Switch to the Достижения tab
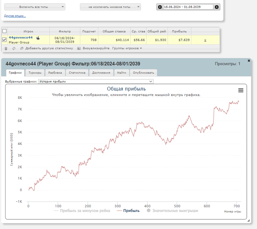The width and height of the screenshot is (257, 229). 101,73
